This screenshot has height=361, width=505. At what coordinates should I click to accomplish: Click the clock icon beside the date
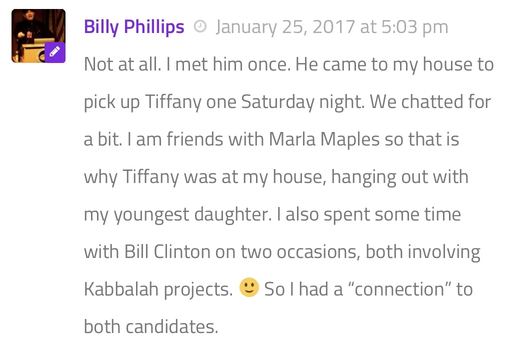coord(200,26)
